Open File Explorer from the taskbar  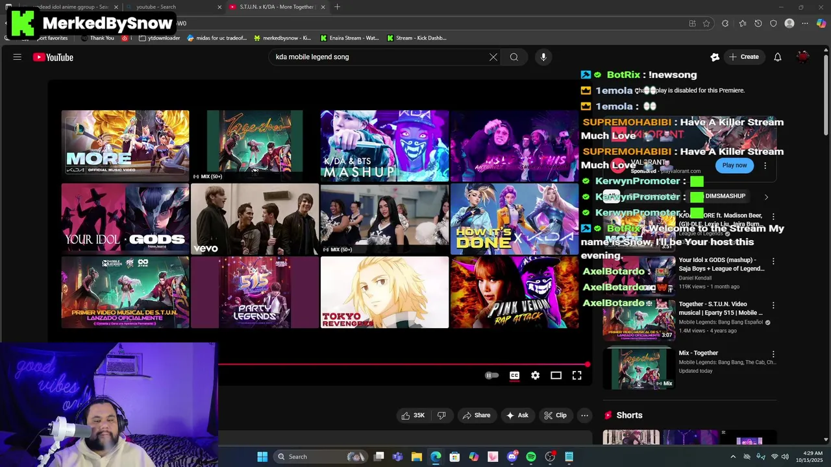417,457
